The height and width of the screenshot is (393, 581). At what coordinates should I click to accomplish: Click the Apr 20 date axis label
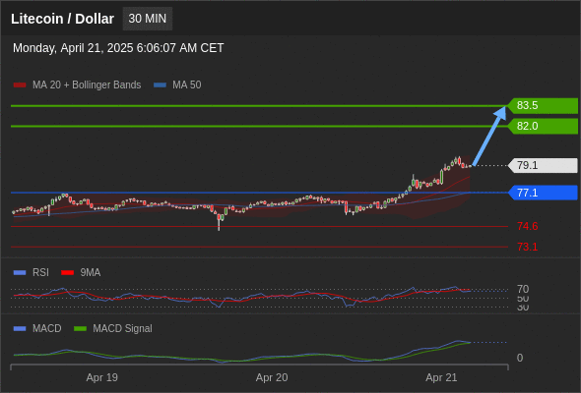272,378
